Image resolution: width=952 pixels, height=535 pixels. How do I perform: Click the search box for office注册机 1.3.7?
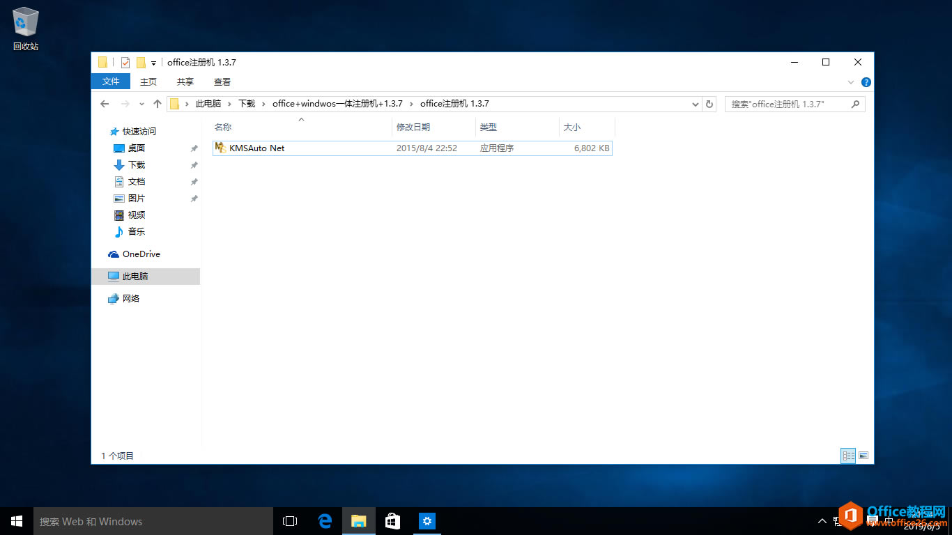[794, 104]
